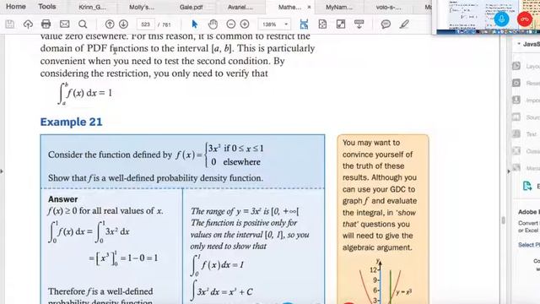Open the Home tab
540x304 pixels.
coord(16,7)
